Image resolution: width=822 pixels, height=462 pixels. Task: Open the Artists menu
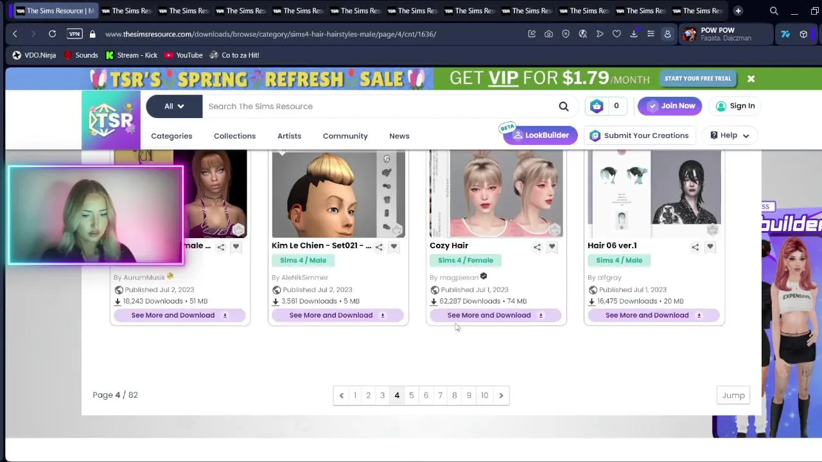289,136
